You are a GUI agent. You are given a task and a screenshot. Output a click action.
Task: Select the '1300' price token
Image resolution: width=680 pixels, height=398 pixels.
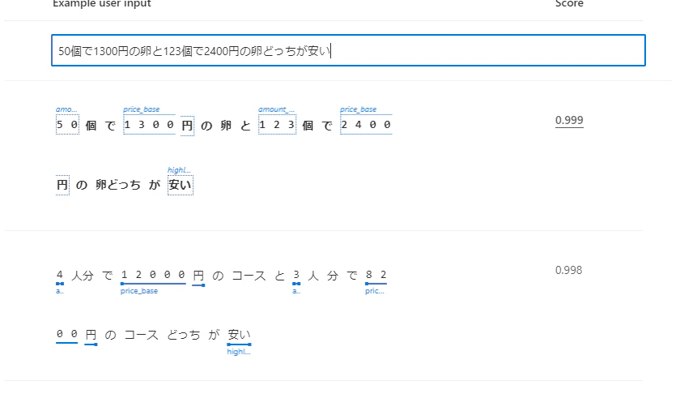[x=149, y=125]
